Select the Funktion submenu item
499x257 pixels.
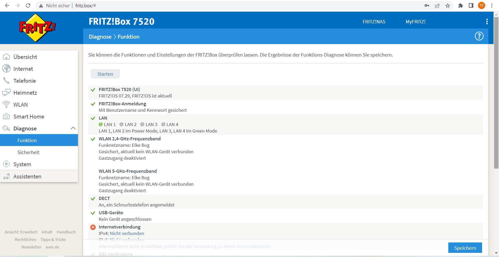[39, 140]
